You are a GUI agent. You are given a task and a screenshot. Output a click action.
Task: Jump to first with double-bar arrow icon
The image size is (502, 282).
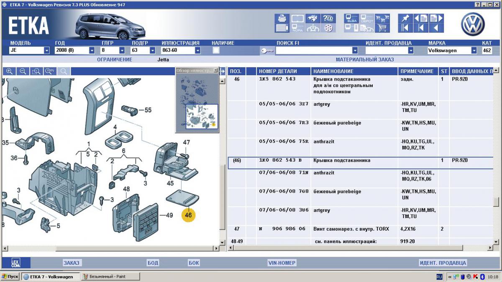(x=405, y=28)
